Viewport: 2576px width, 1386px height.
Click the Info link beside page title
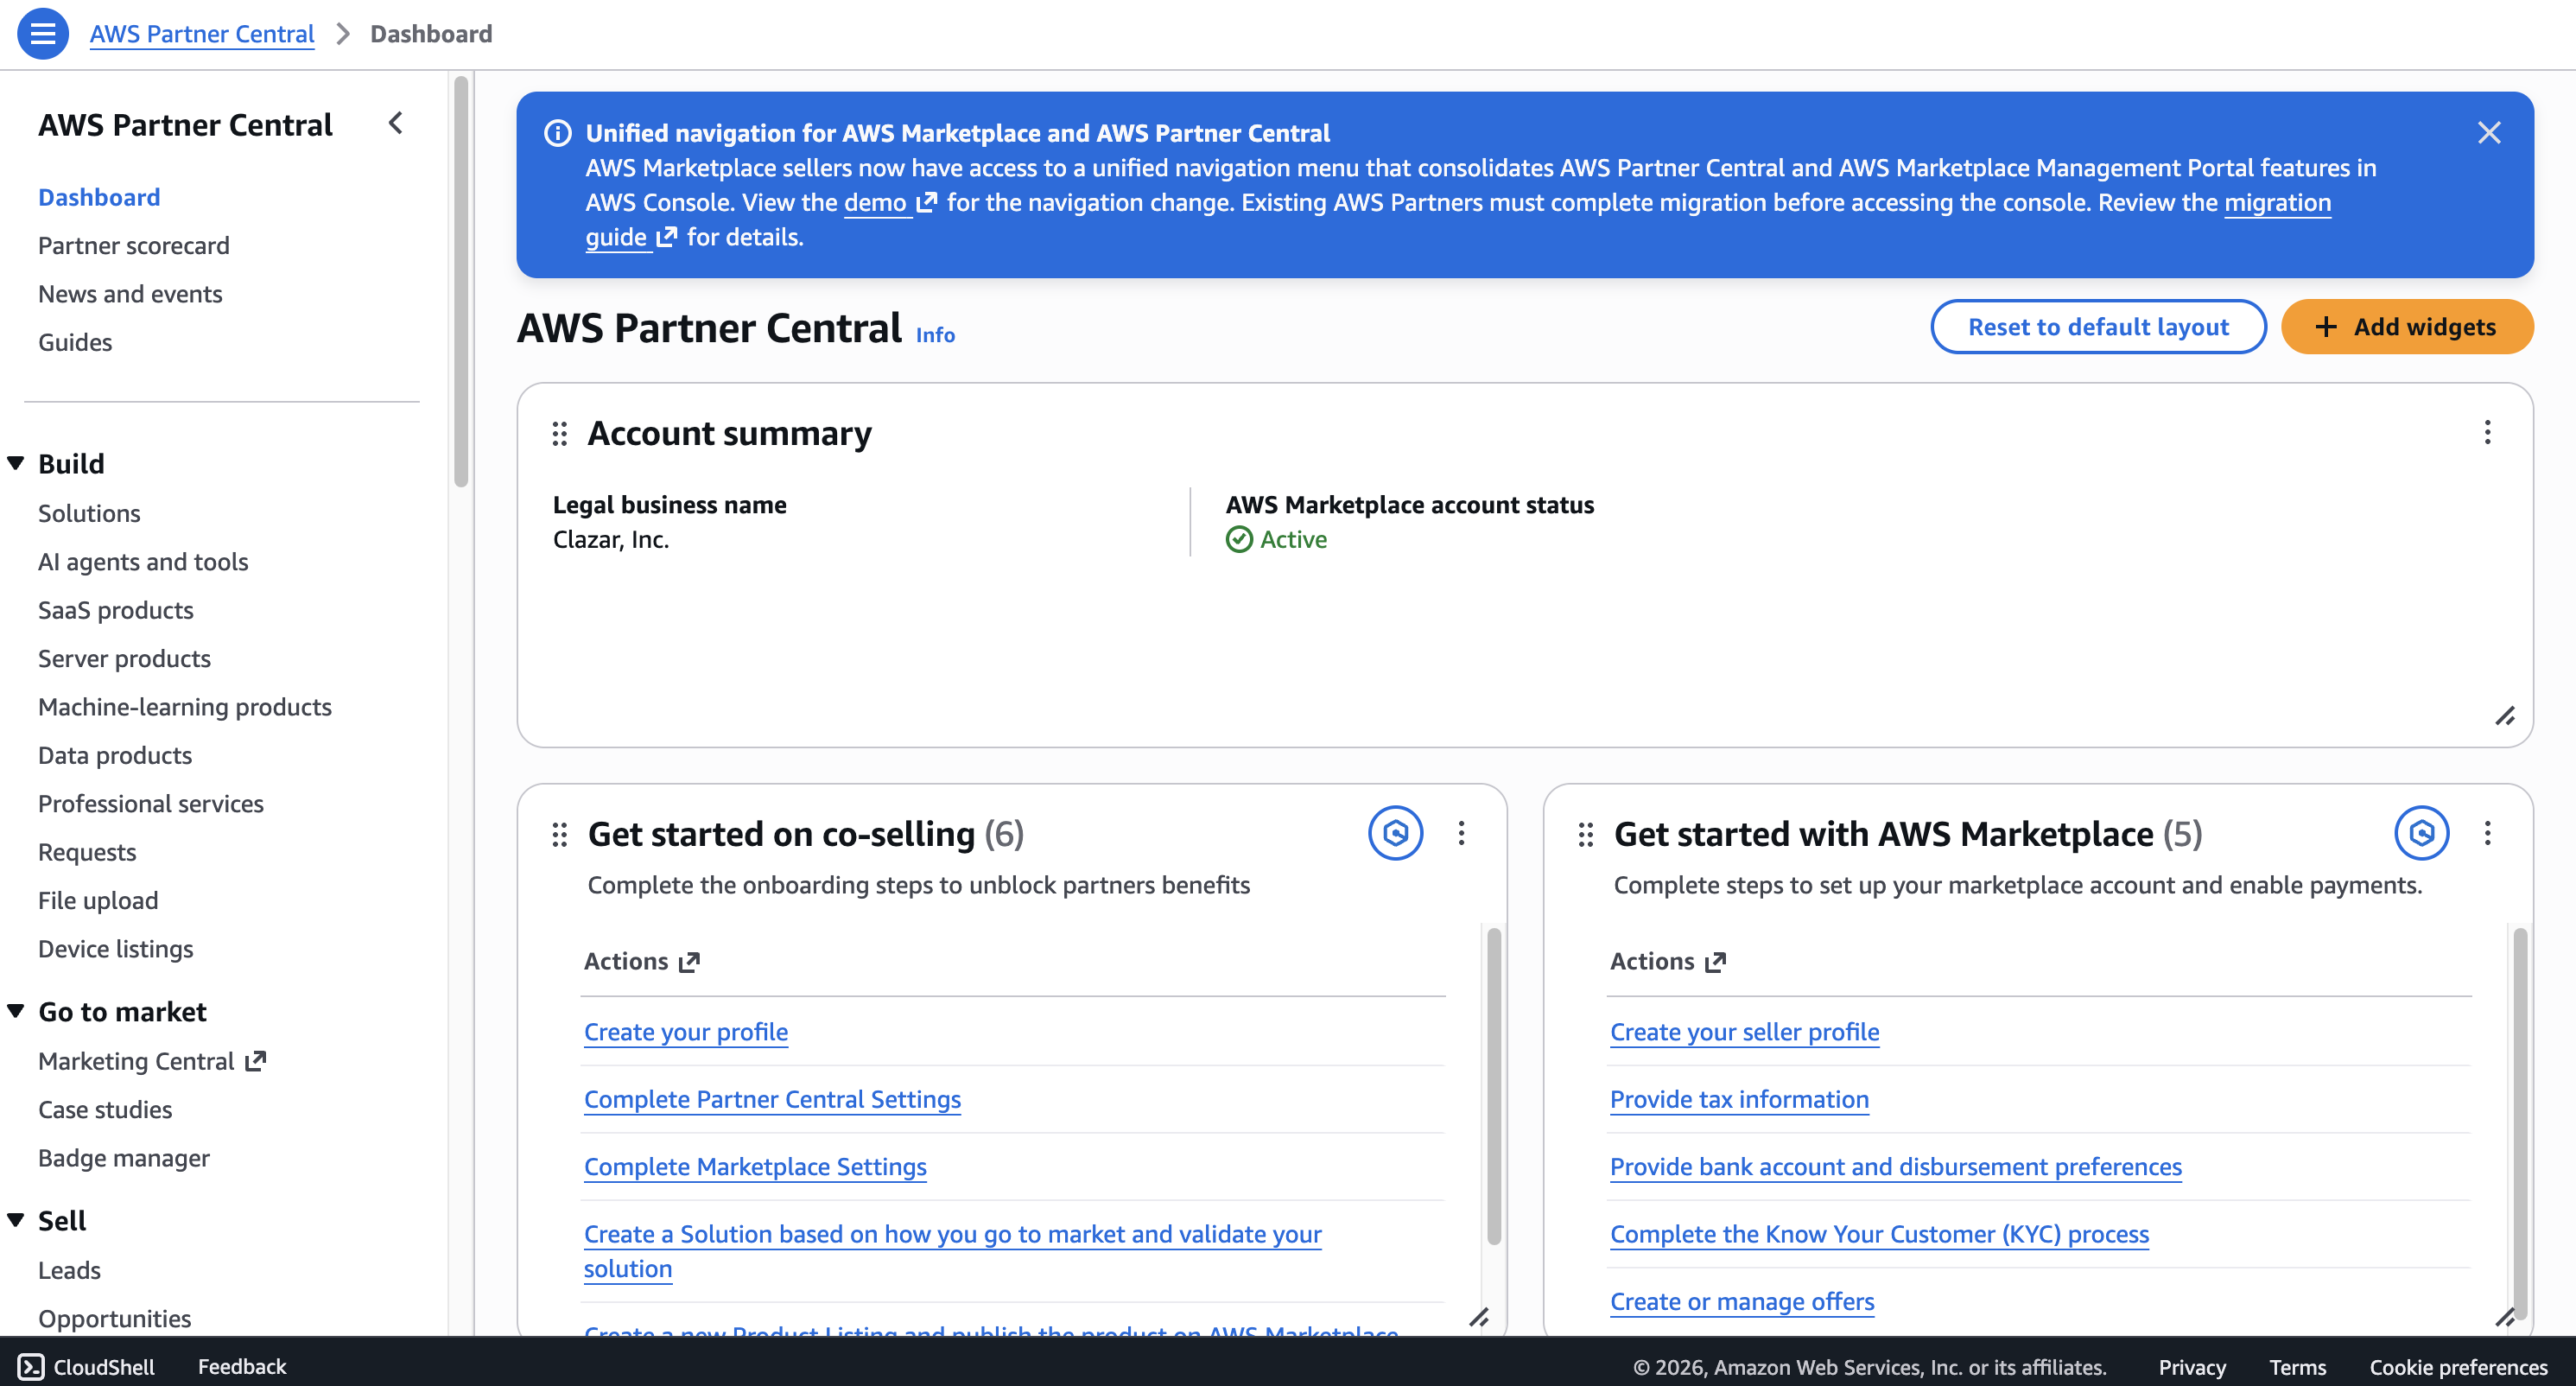click(935, 335)
